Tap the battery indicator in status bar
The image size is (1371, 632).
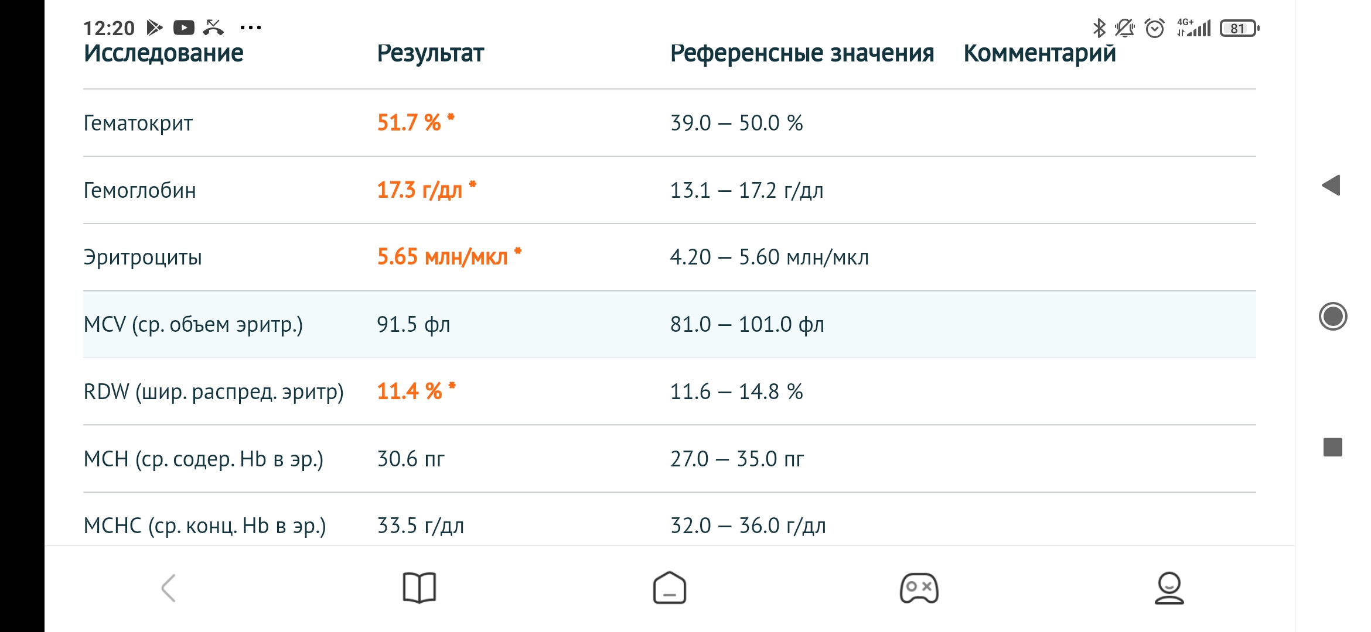[1240, 28]
